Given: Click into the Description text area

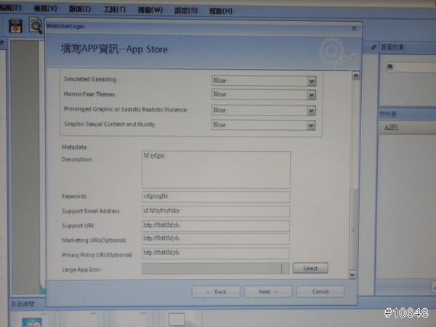Looking at the screenshot, I should pyautogui.click(x=216, y=169).
